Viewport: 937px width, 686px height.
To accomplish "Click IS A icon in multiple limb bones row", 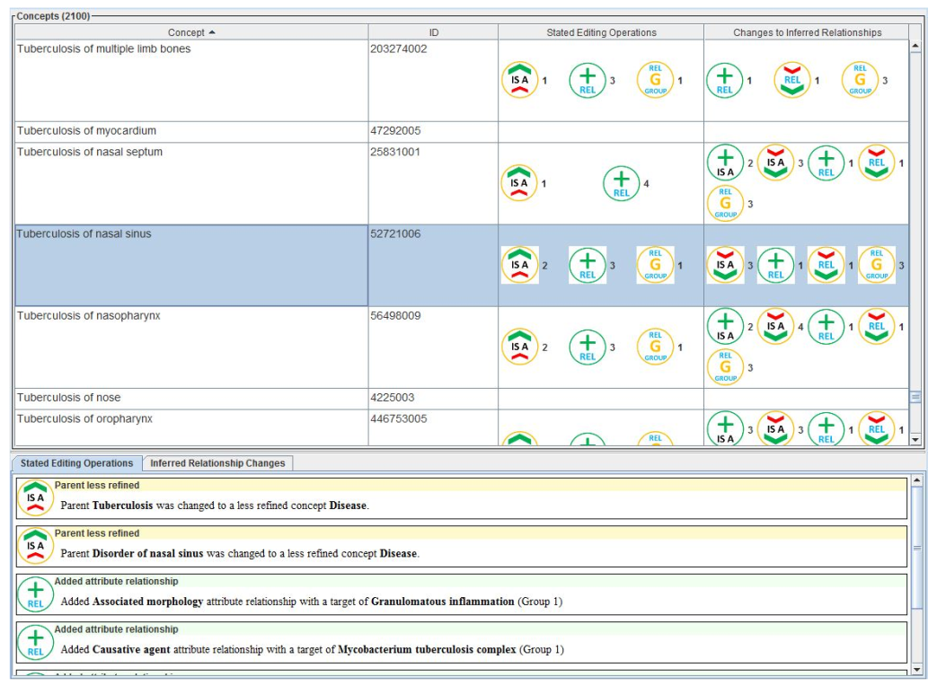I will tap(519, 81).
